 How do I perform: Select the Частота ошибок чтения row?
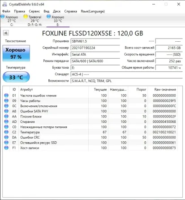[x=90, y=96]
